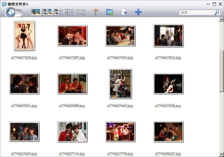Select the compact multi-column list view

[82, 12]
